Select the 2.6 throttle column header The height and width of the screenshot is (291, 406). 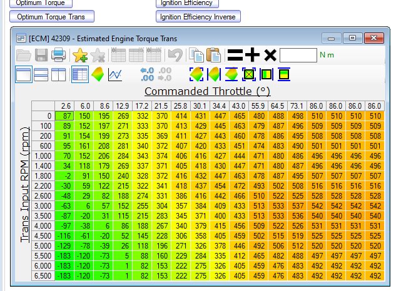click(x=64, y=106)
